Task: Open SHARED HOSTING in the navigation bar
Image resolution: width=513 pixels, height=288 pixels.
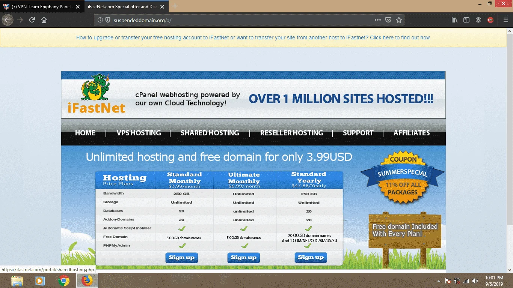Action: [x=210, y=133]
